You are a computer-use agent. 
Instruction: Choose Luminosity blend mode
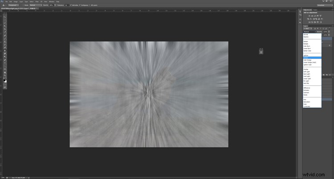pos(312,106)
